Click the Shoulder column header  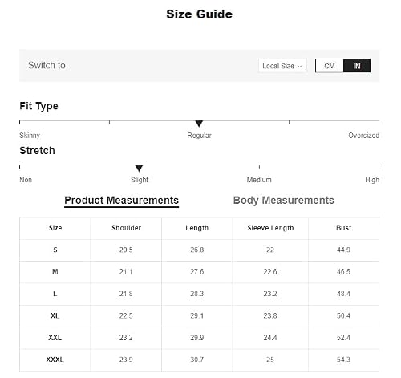pos(126,228)
